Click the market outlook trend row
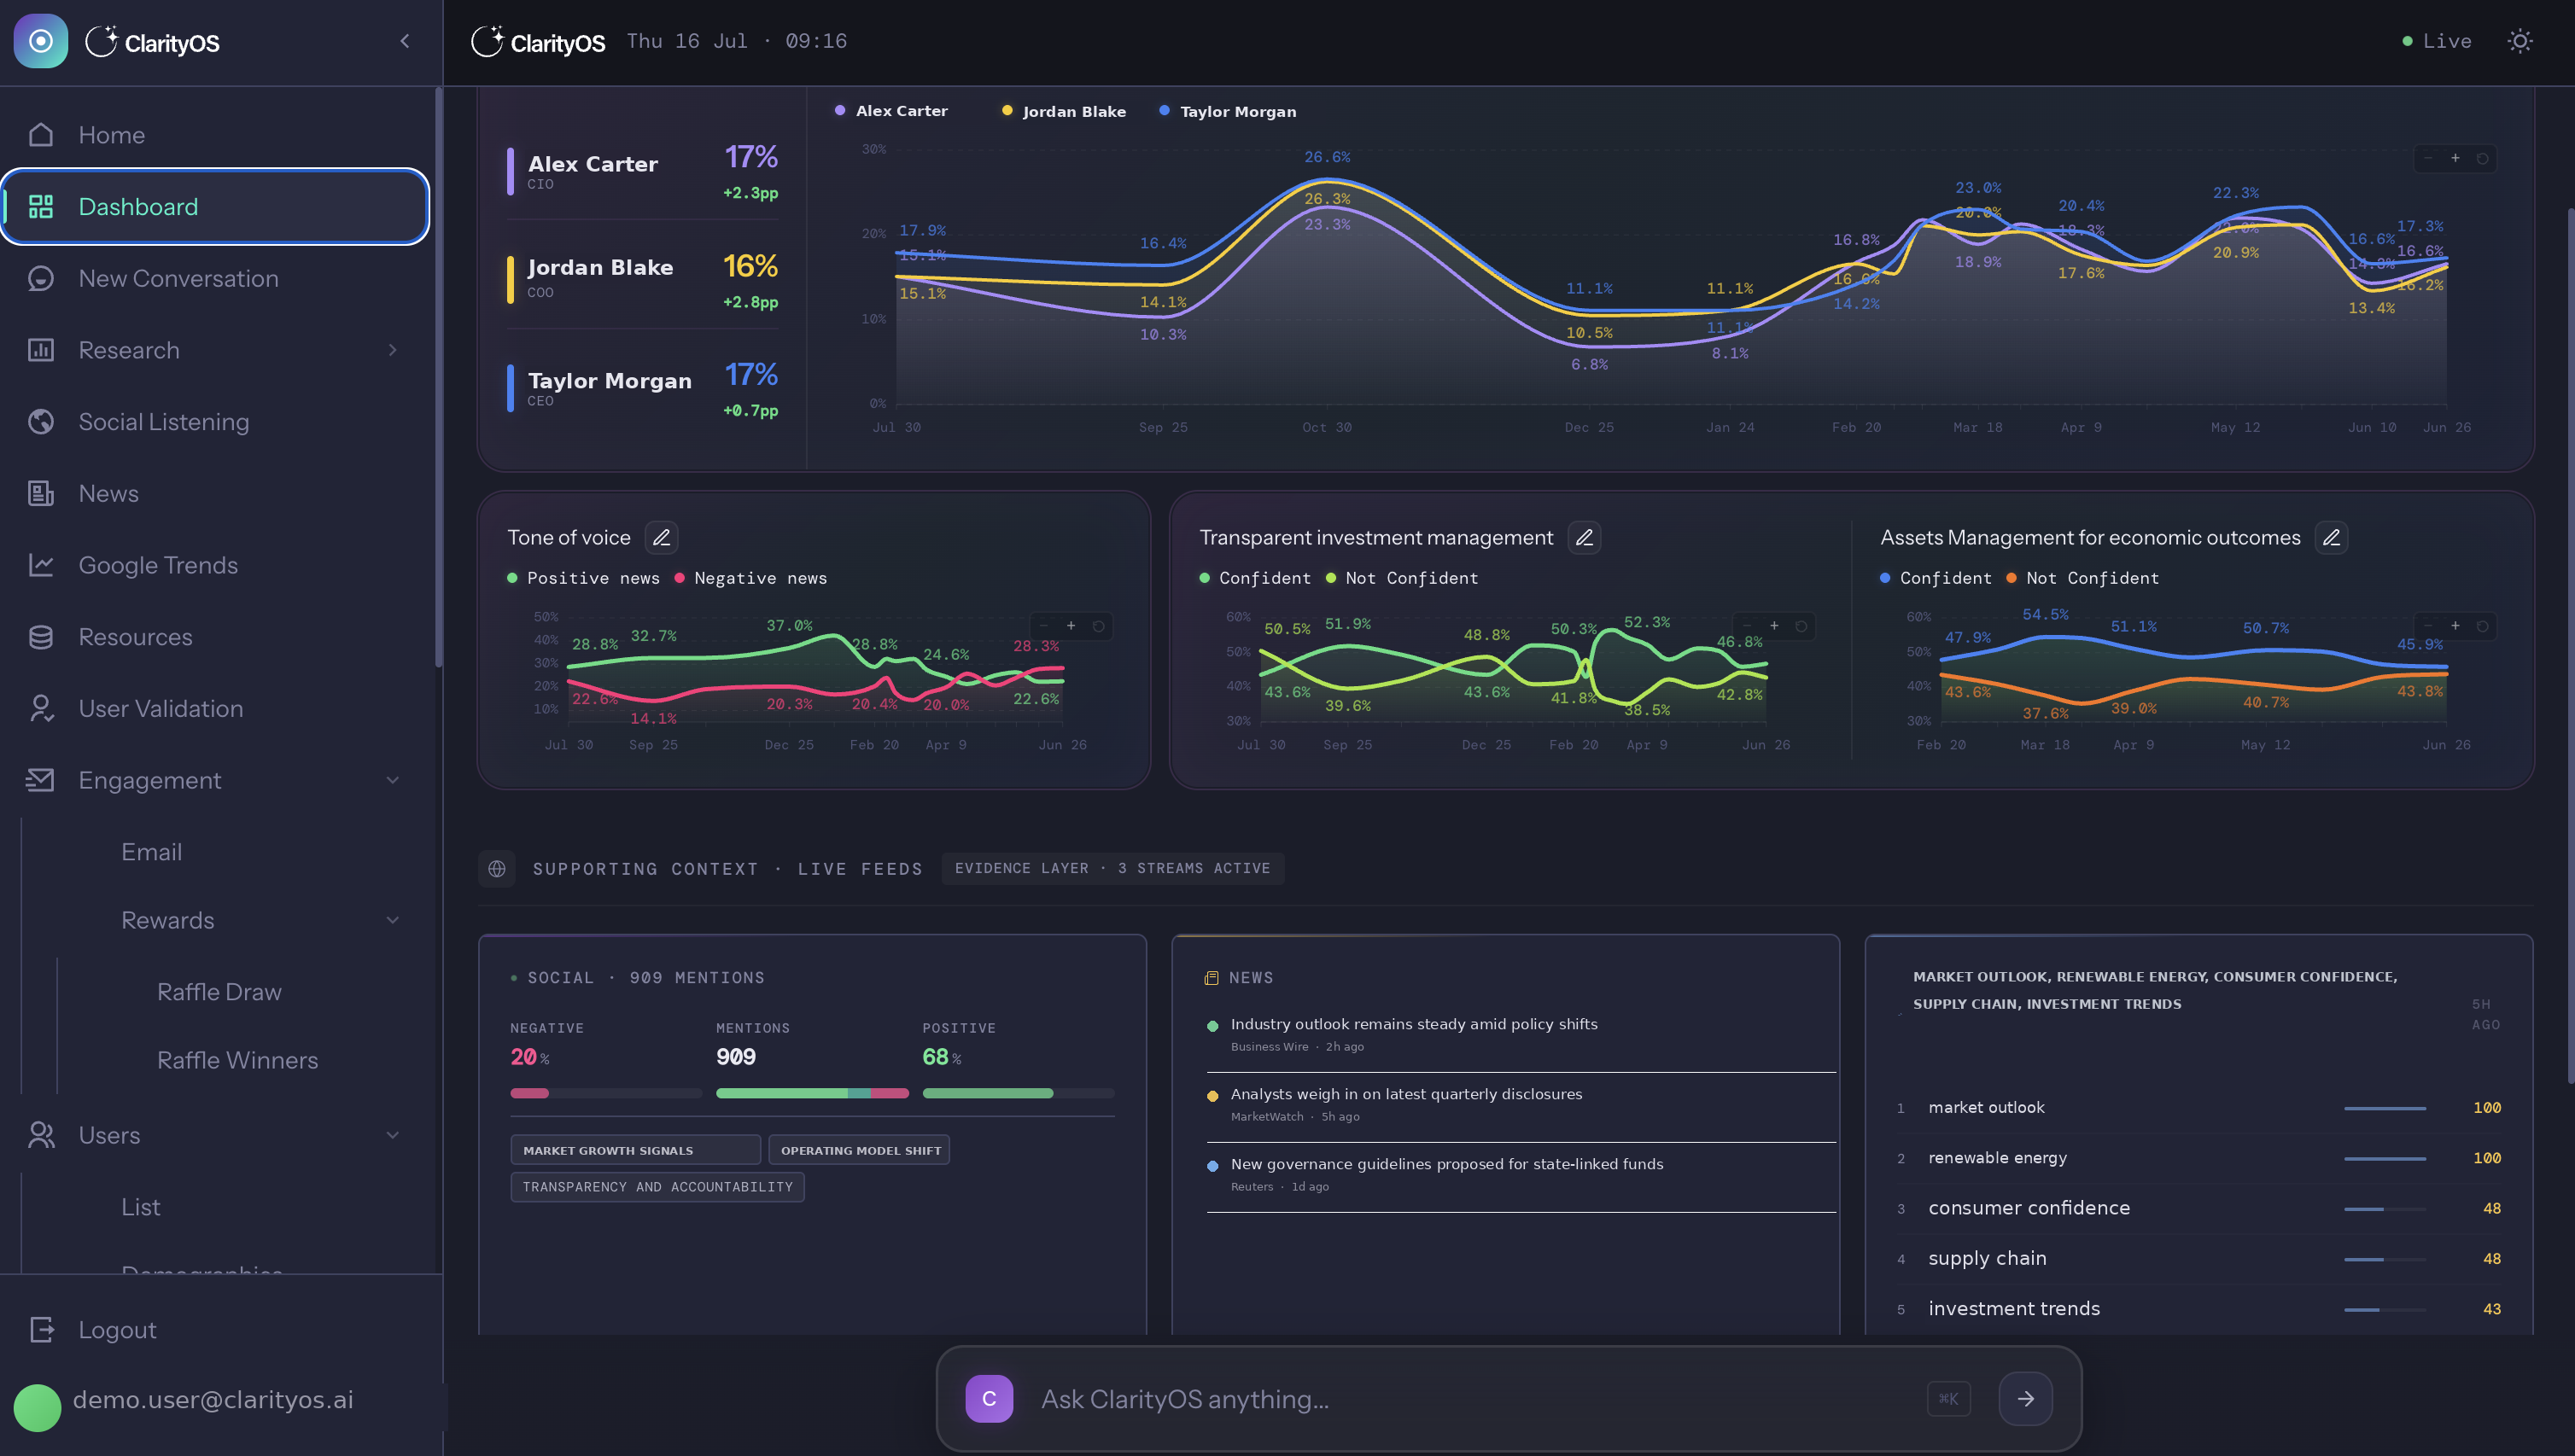2575x1456 pixels. click(x=2198, y=1107)
